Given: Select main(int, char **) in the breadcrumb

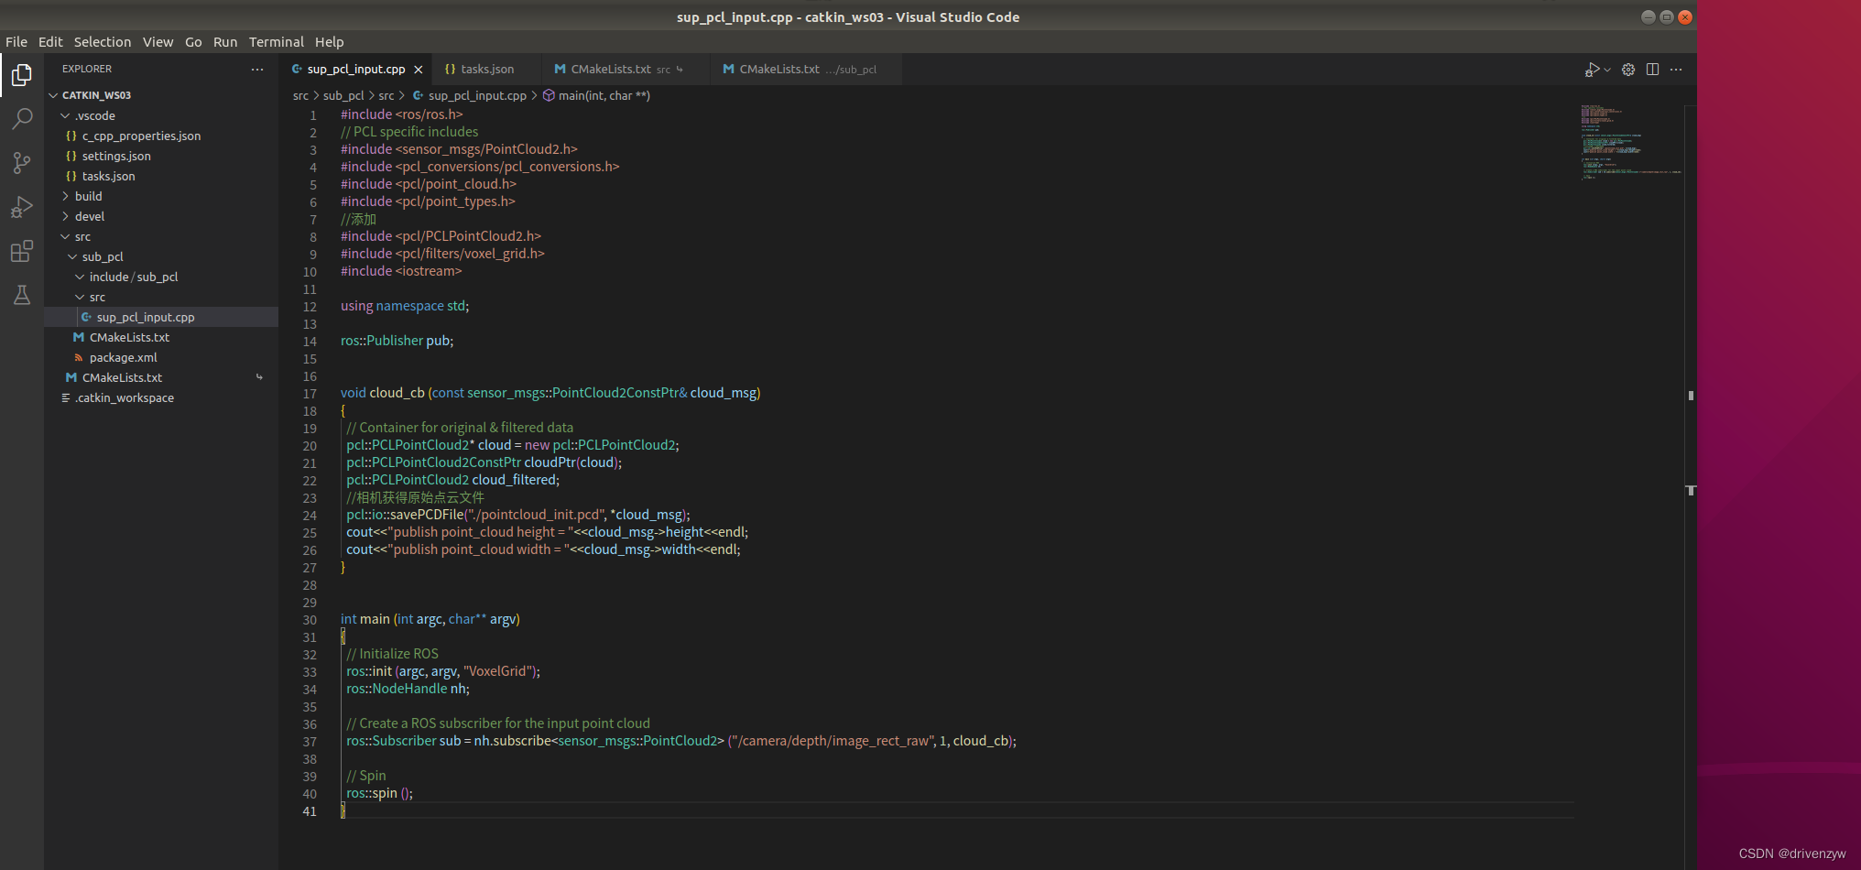Looking at the screenshot, I should pos(604,94).
